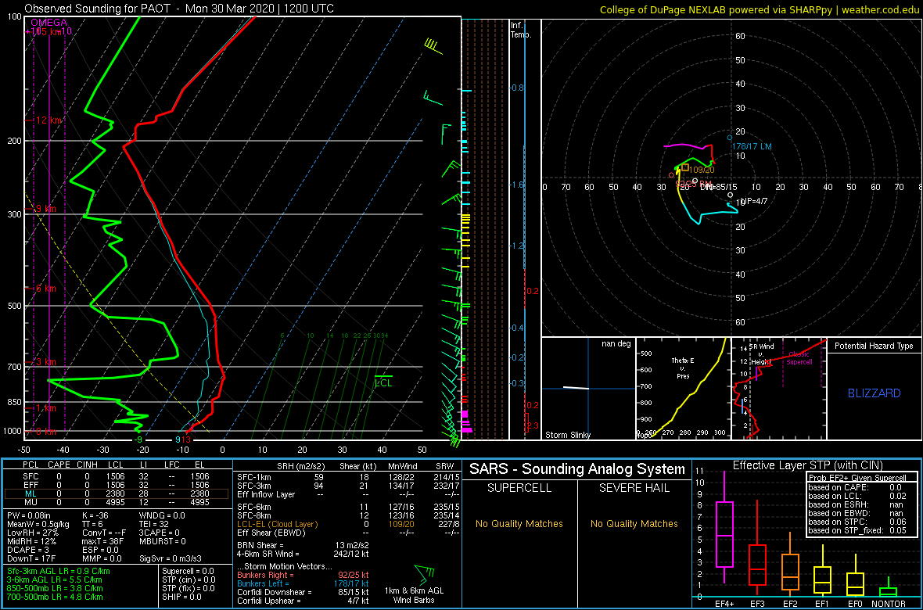Click the SARS - Sounding Analog System heading
Screen dimensions: 923x610
(577, 469)
